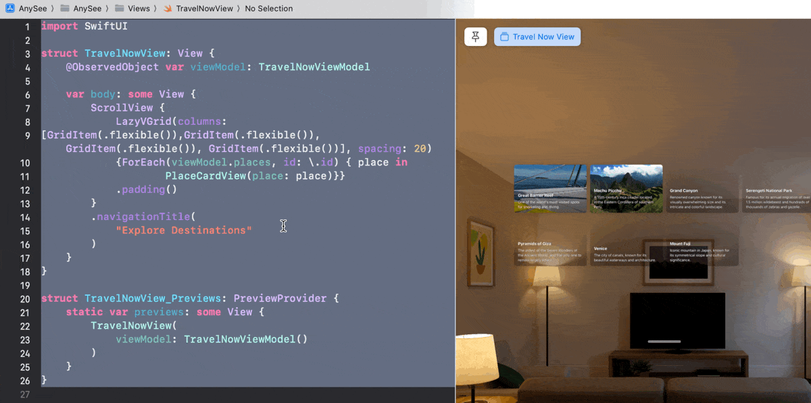This screenshot has height=403, width=811.
Task: Select the Travel Now View preview button
Action: [x=537, y=36]
